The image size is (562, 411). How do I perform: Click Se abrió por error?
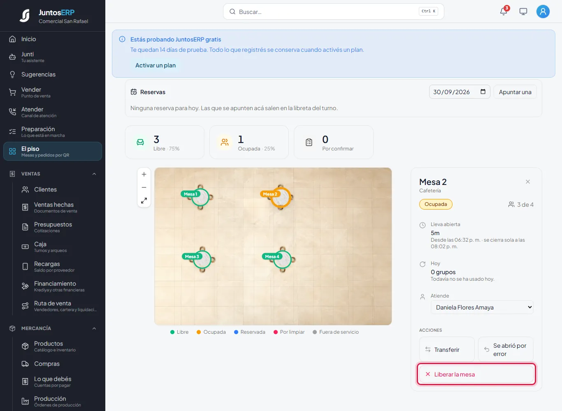pyautogui.click(x=506, y=349)
